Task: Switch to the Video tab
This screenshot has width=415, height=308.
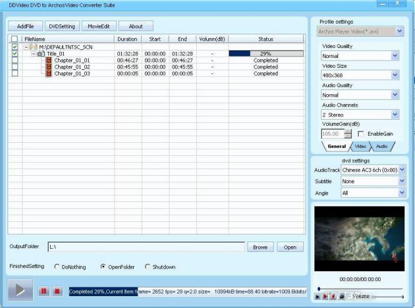Action: pos(360,147)
